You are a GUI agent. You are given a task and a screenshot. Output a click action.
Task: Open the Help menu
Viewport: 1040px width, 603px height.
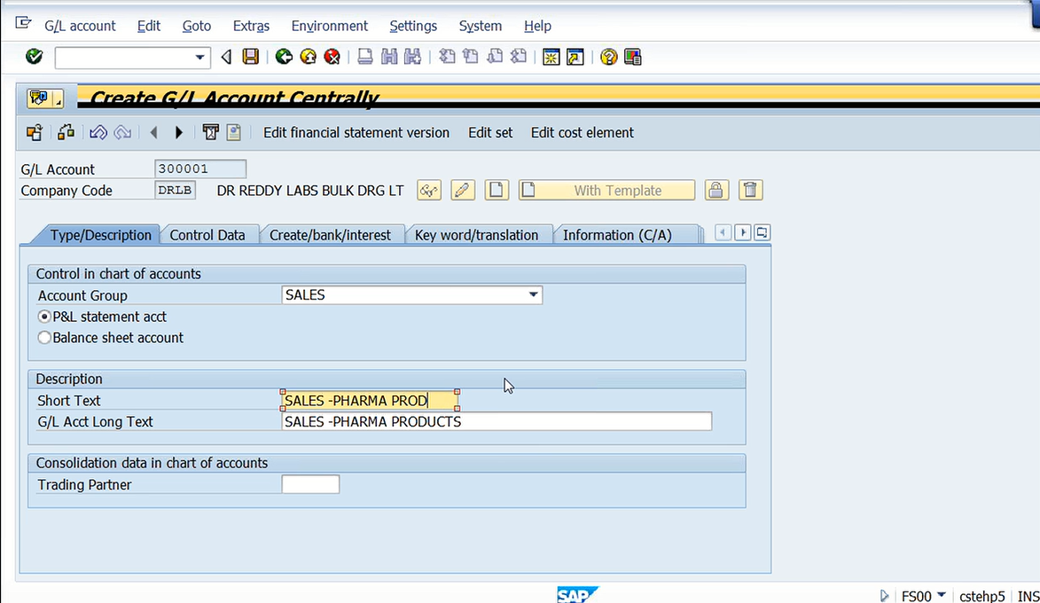tap(537, 26)
